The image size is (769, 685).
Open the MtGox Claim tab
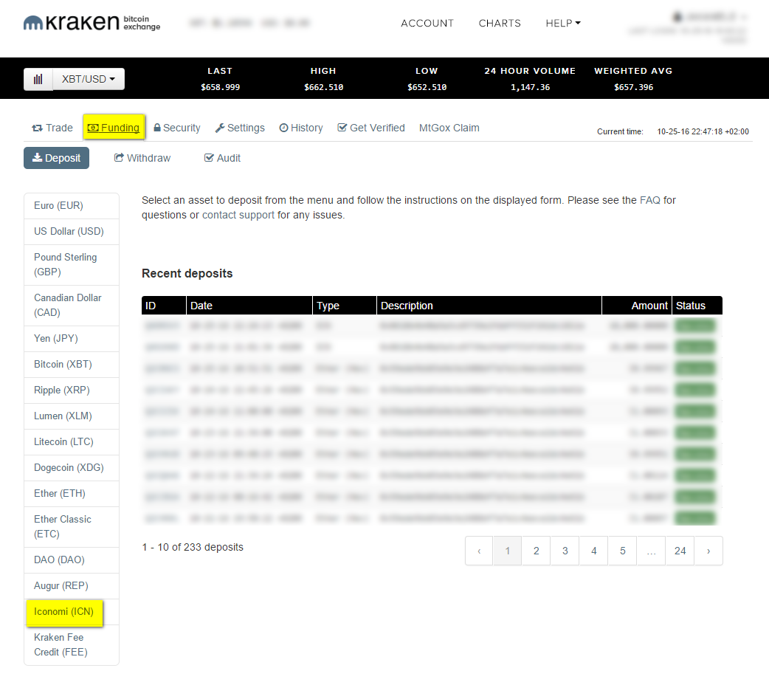click(449, 128)
